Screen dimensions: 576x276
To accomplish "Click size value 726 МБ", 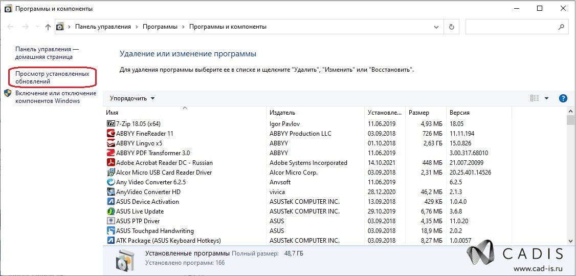I will coord(431,134).
